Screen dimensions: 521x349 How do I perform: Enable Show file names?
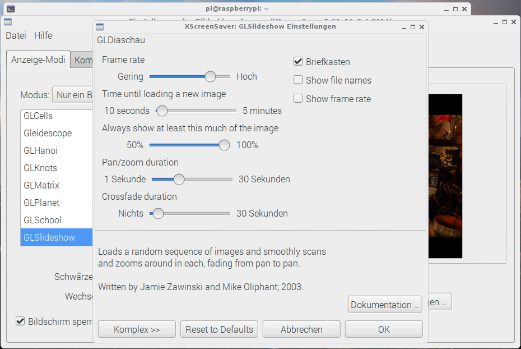(x=298, y=80)
